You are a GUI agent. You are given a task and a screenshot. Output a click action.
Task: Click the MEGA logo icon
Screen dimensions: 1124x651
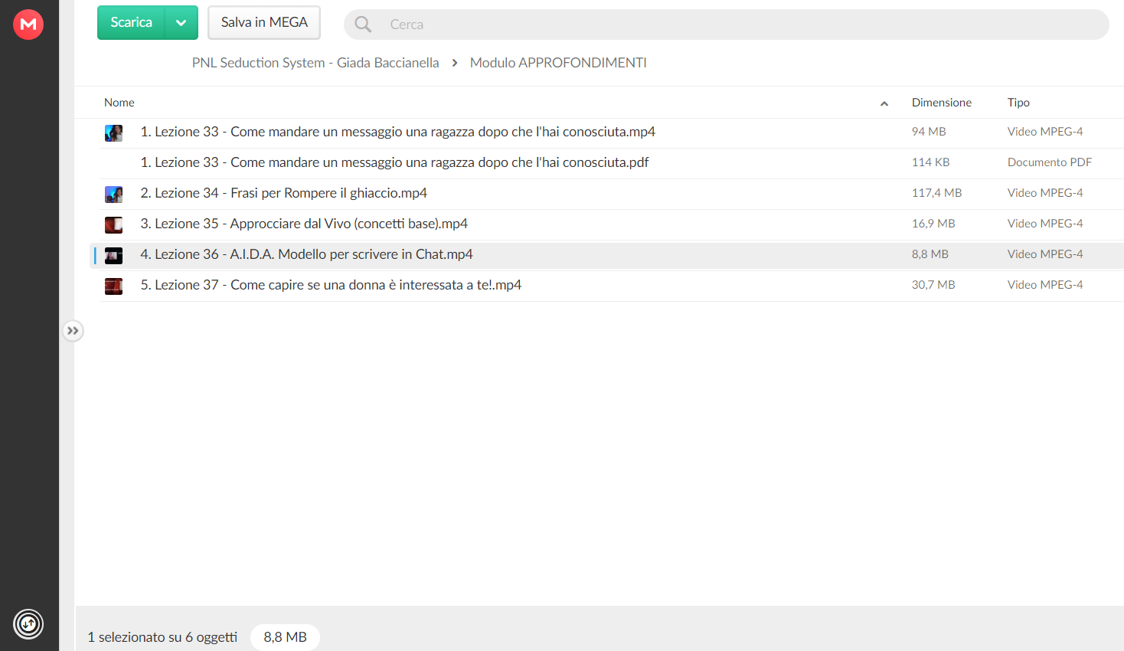(28, 25)
